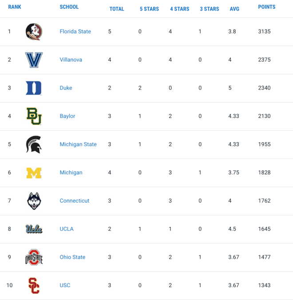
Task: Click the Michigan State Spartan helmet logo
Action: tap(34, 144)
